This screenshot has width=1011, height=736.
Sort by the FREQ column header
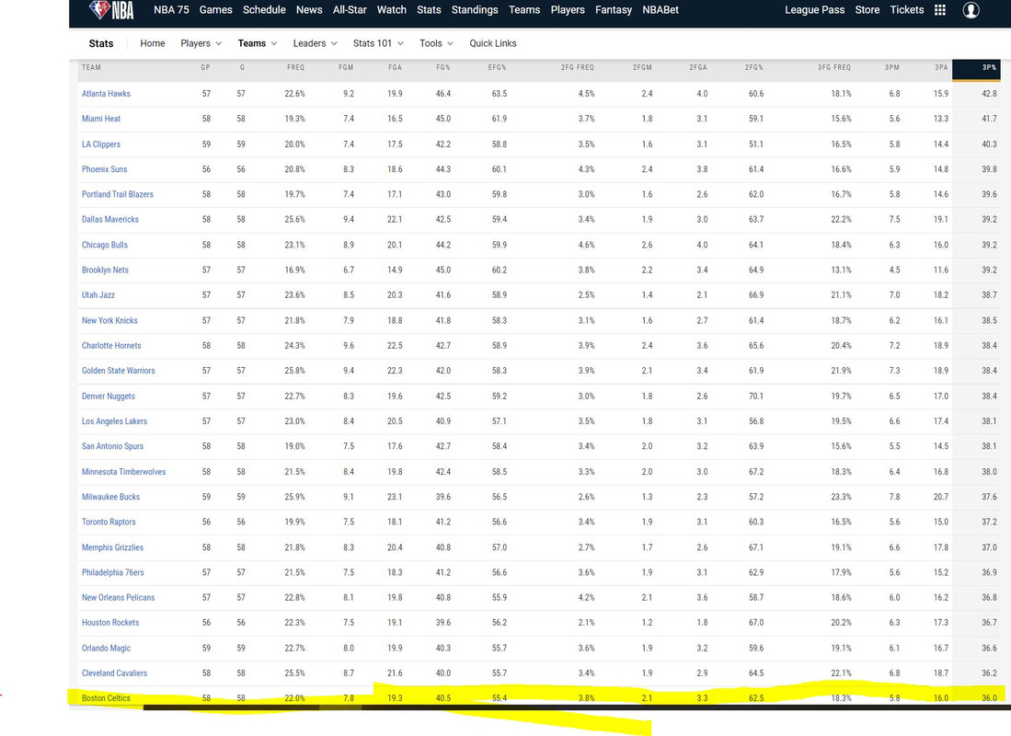point(295,67)
